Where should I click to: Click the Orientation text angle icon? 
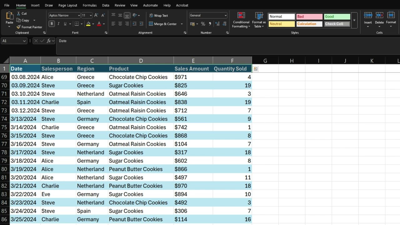(135, 15)
